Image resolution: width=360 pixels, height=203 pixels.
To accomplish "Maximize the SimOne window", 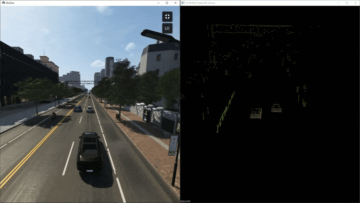I will coord(167,3).
